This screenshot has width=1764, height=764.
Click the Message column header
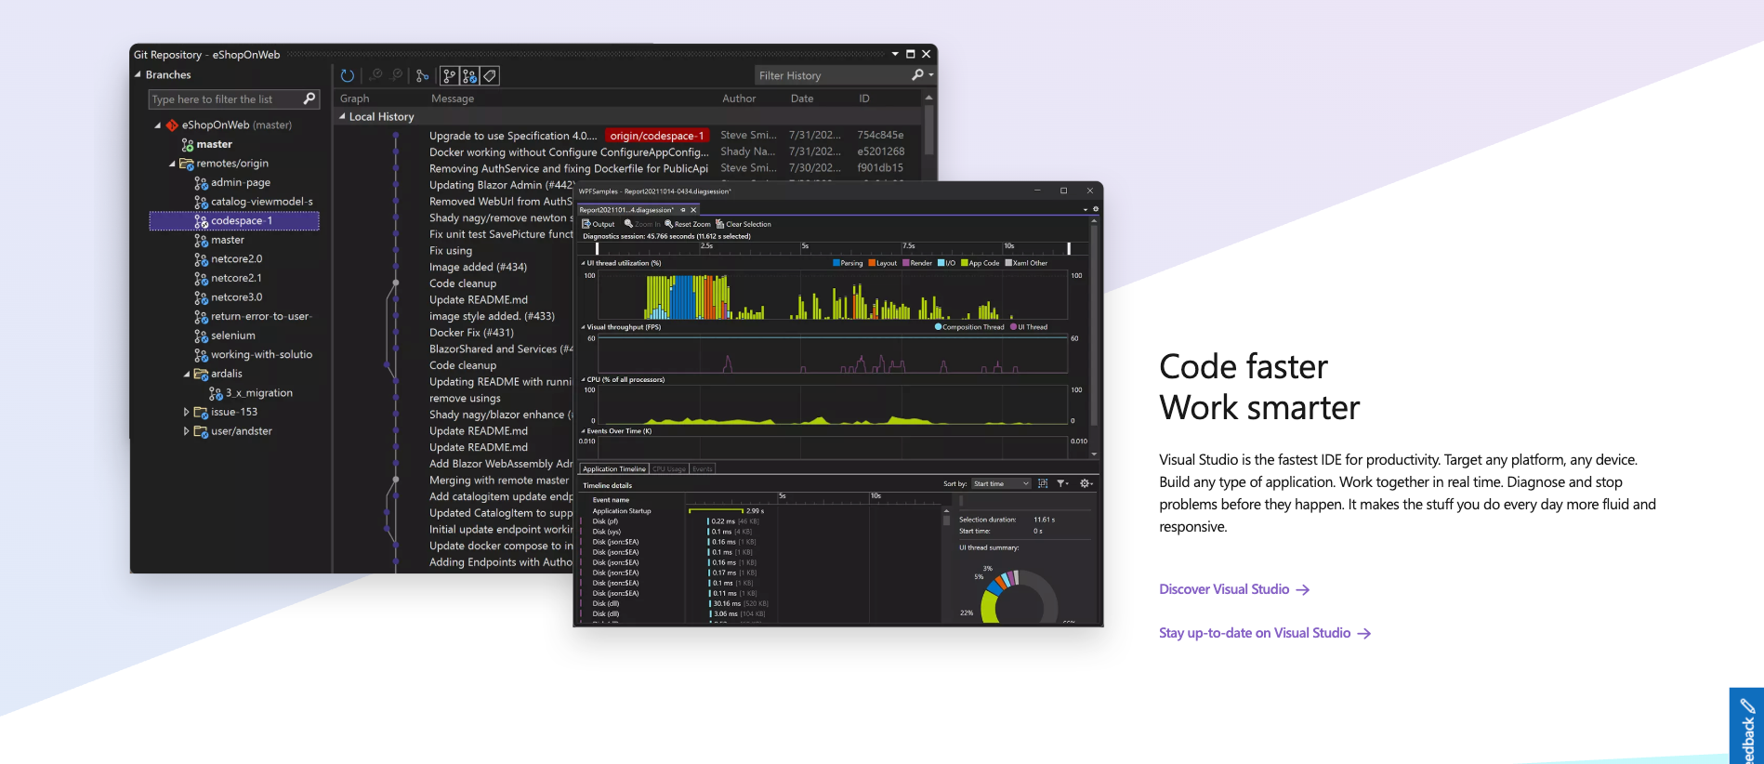point(453,99)
